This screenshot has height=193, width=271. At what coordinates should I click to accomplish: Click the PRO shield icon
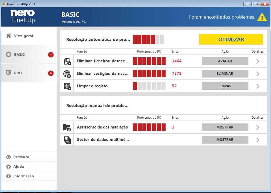(8, 73)
